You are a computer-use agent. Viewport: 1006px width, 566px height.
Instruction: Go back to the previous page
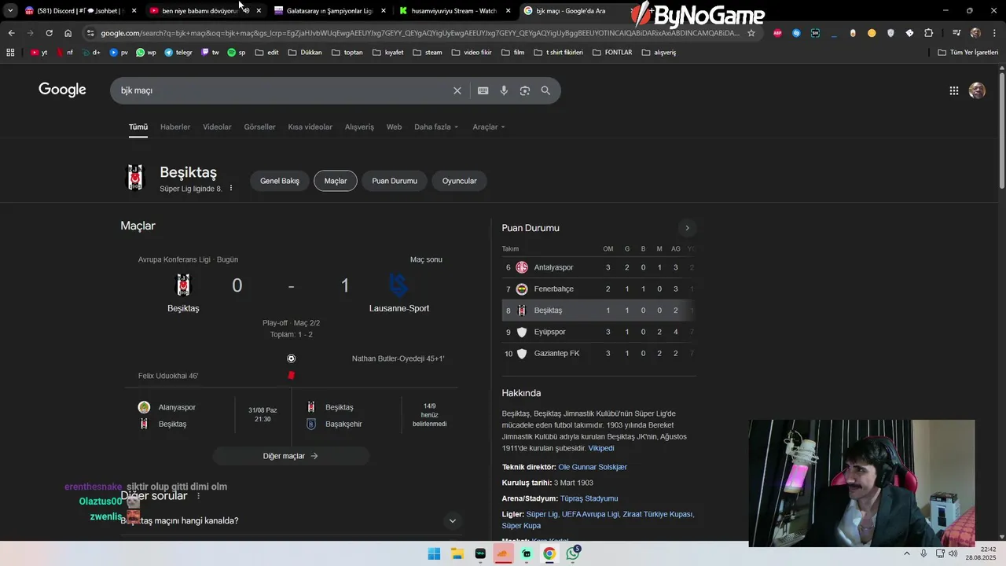pyautogui.click(x=11, y=33)
